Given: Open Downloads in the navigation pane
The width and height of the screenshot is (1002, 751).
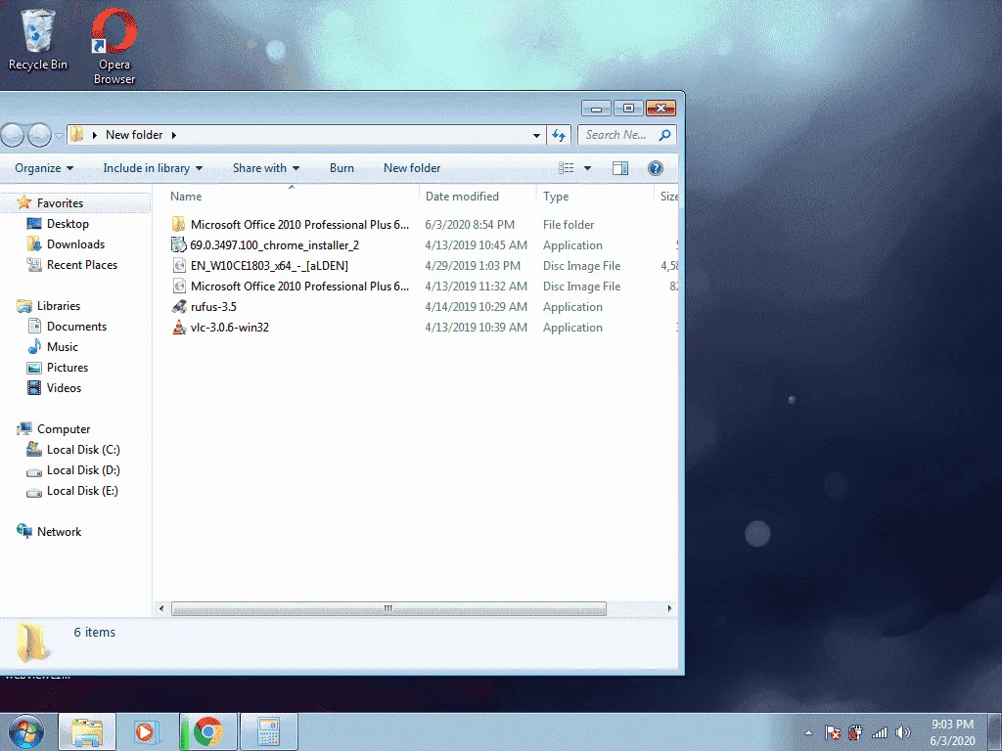Looking at the screenshot, I should [75, 243].
